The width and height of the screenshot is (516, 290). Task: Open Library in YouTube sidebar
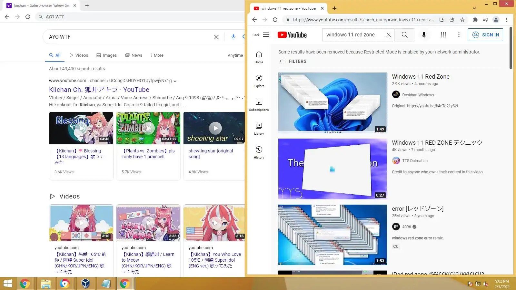[x=259, y=129]
